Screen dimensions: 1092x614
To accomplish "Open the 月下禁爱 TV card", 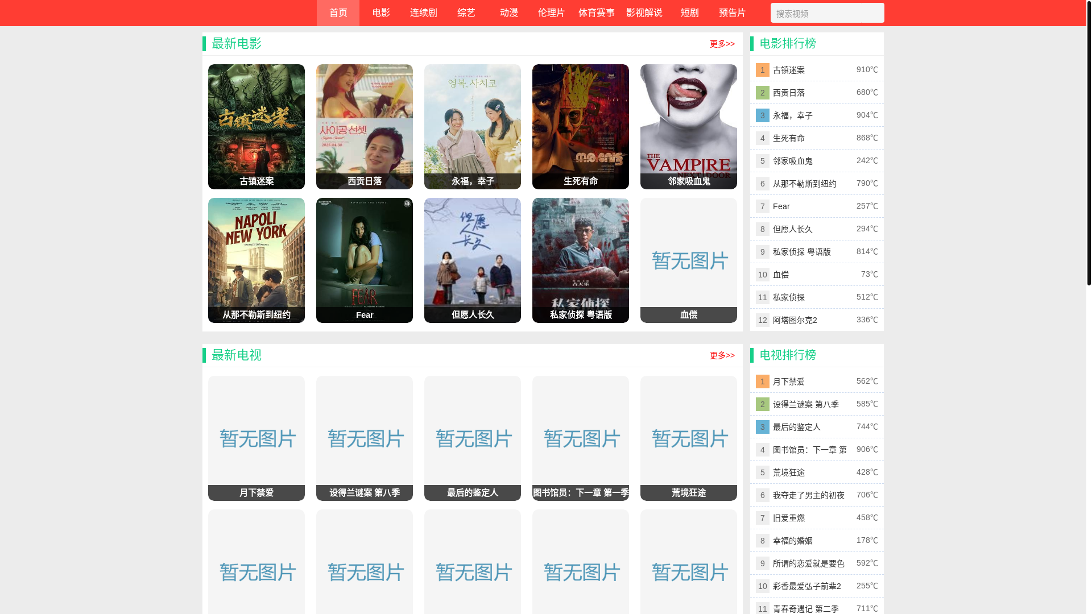I will pyautogui.click(x=257, y=438).
